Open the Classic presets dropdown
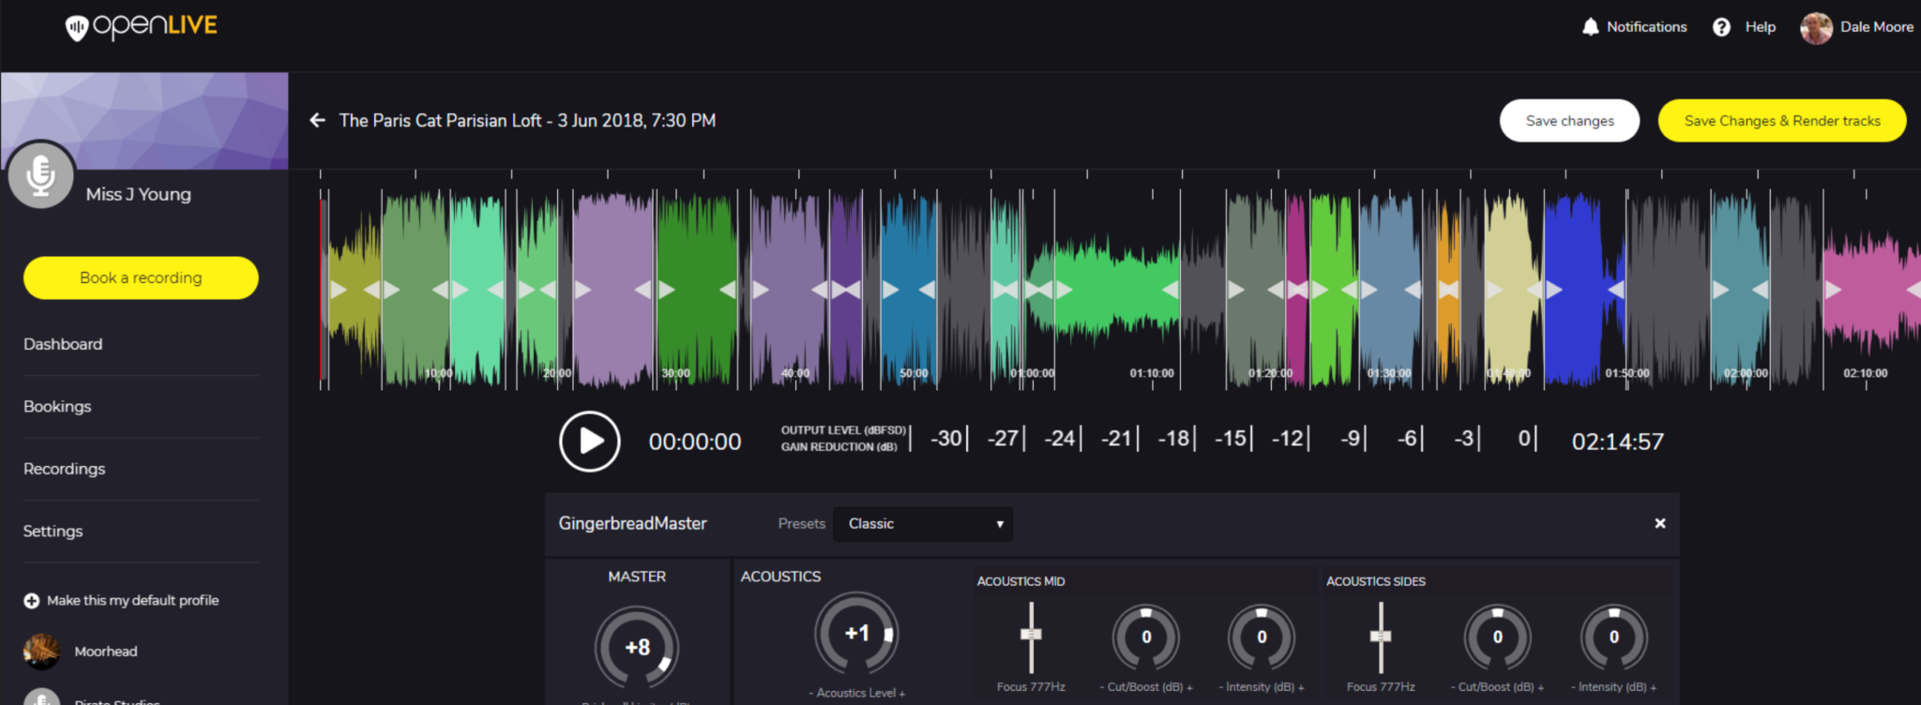The image size is (1921, 705). (x=924, y=523)
